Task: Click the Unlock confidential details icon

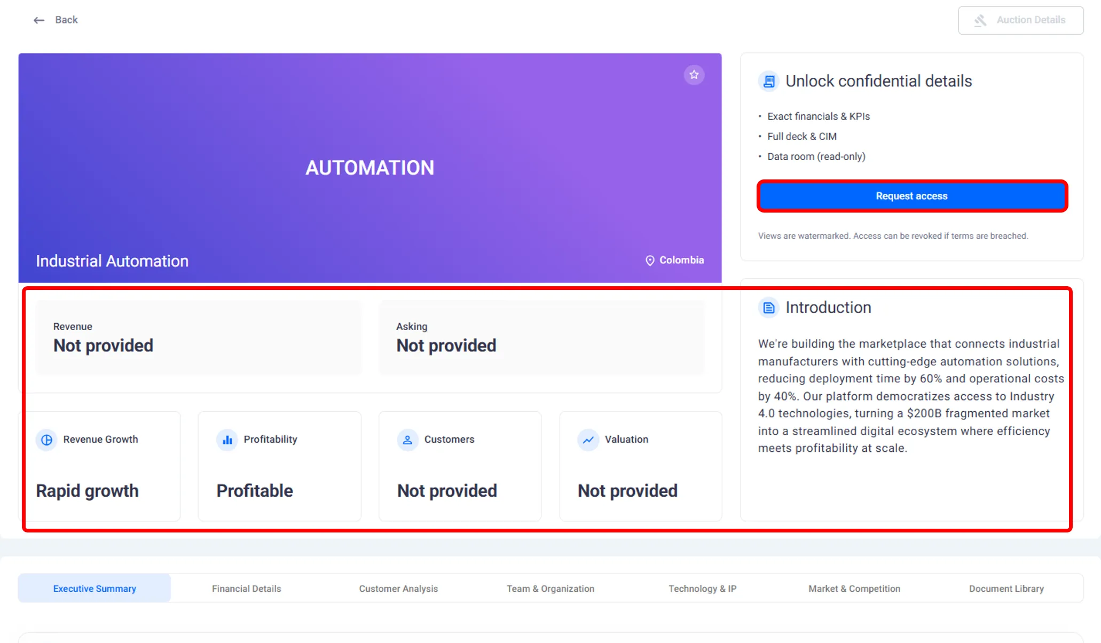Action: pos(768,81)
